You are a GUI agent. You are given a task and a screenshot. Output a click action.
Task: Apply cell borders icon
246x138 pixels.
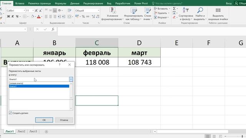click(25, 16)
